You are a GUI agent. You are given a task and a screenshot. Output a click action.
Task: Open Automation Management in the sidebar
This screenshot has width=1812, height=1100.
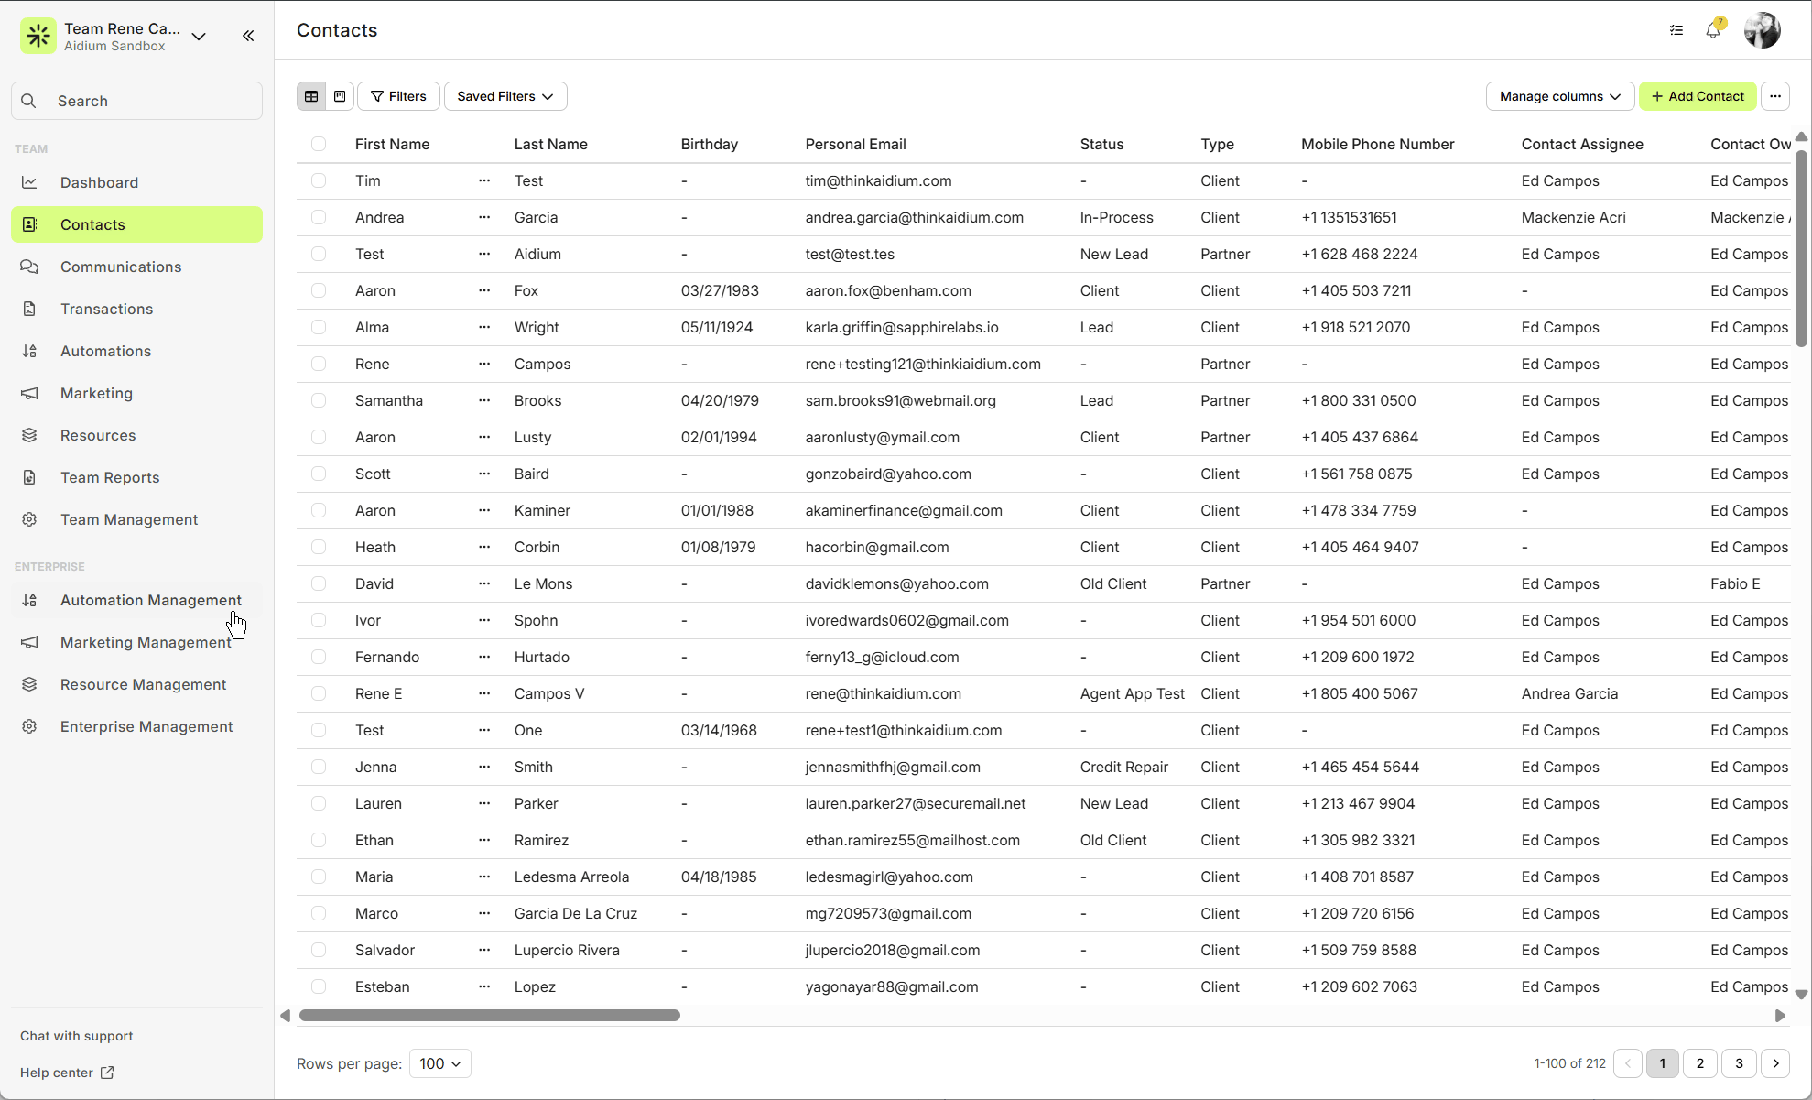click(x=150, y=600)
